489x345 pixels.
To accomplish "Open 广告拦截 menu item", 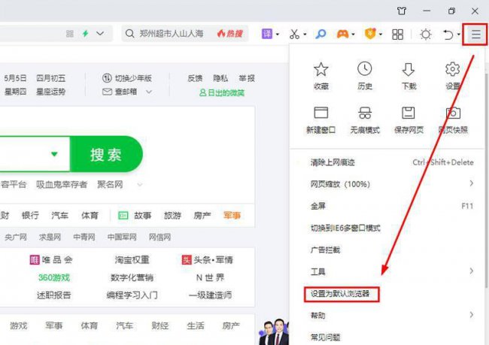I will pyautogui.click(x=387, y=250).
